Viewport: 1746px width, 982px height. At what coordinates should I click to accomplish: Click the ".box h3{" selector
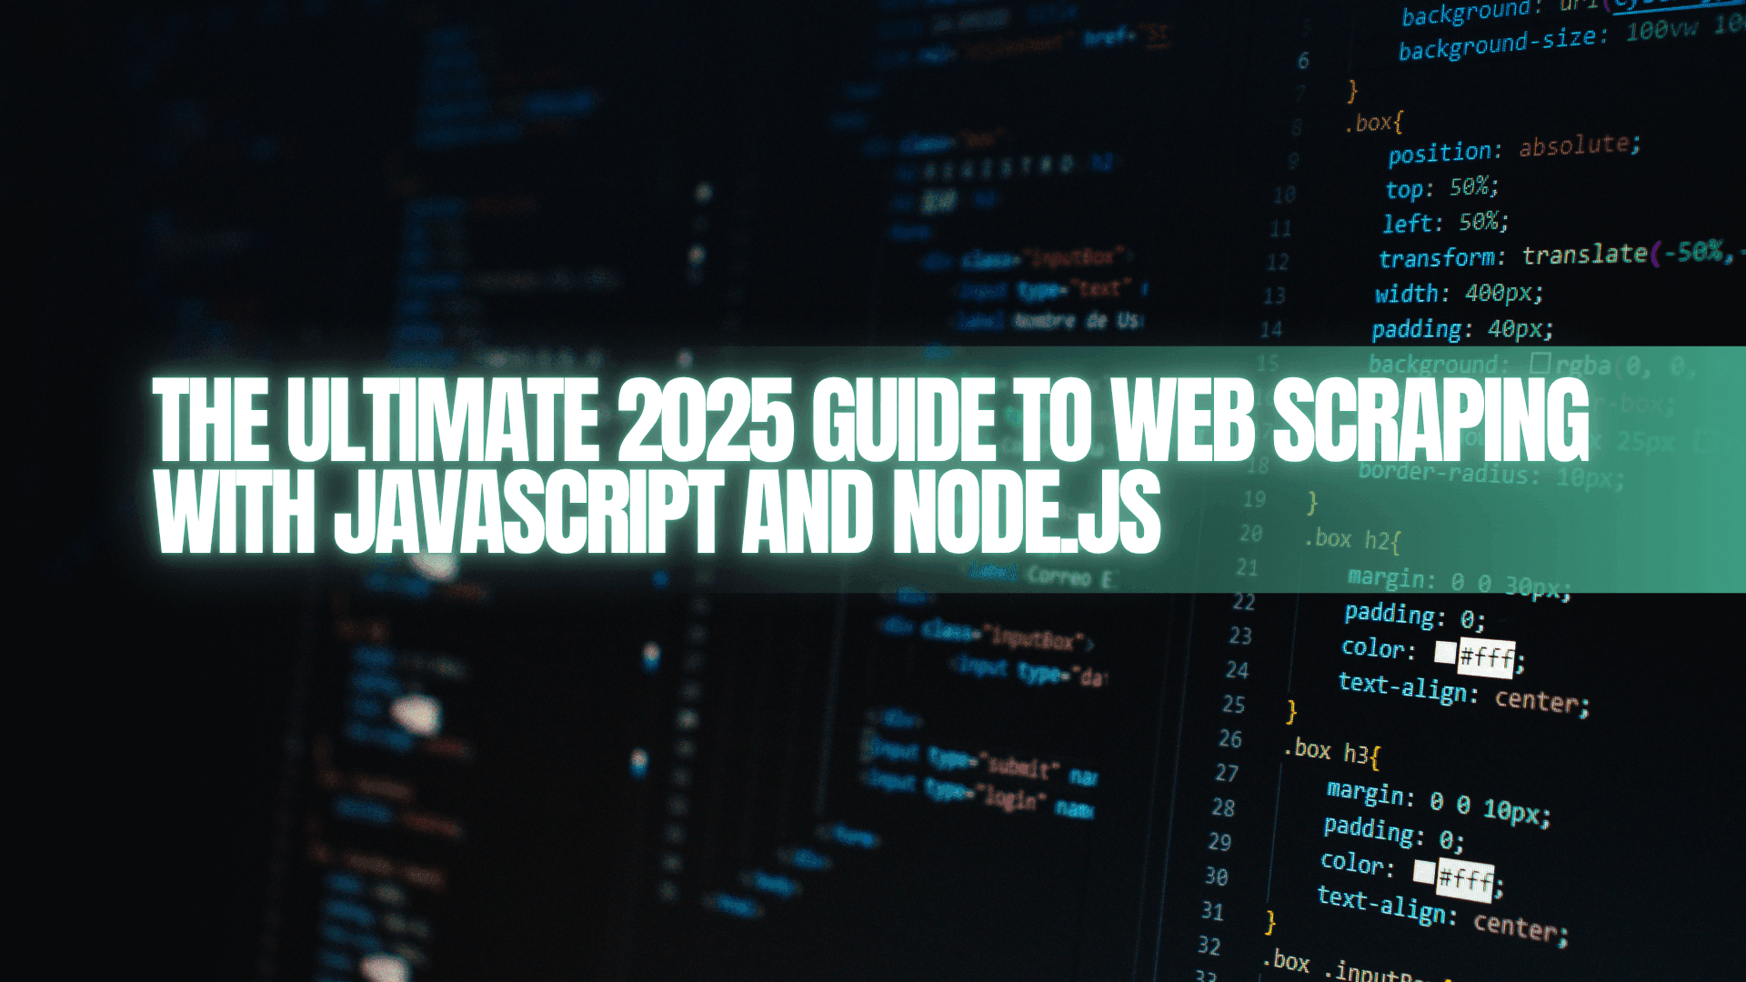[x=1332, y=753]
